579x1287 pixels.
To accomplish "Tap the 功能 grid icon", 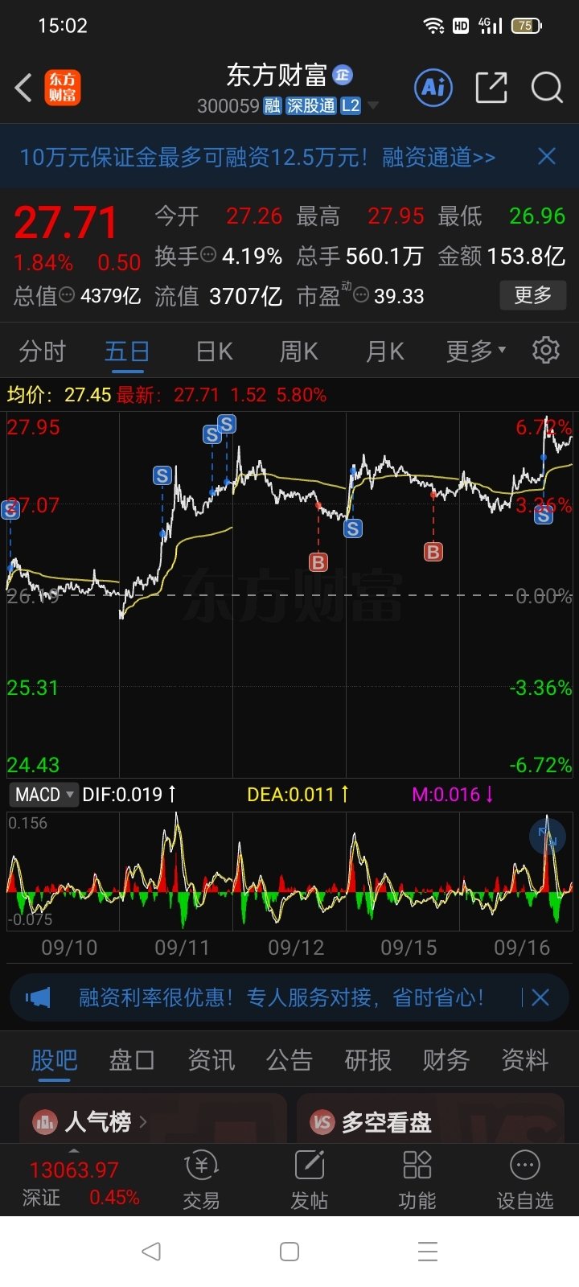I will point(417,1180).
